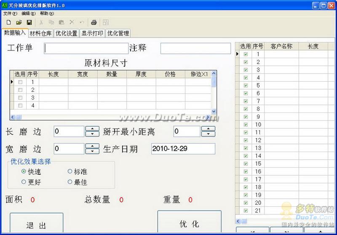
Task: Click raw material table scroll down arrow
Action: 214,111
